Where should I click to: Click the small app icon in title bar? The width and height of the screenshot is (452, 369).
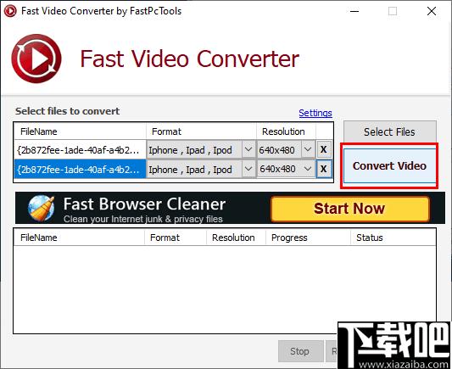(10, 11)
